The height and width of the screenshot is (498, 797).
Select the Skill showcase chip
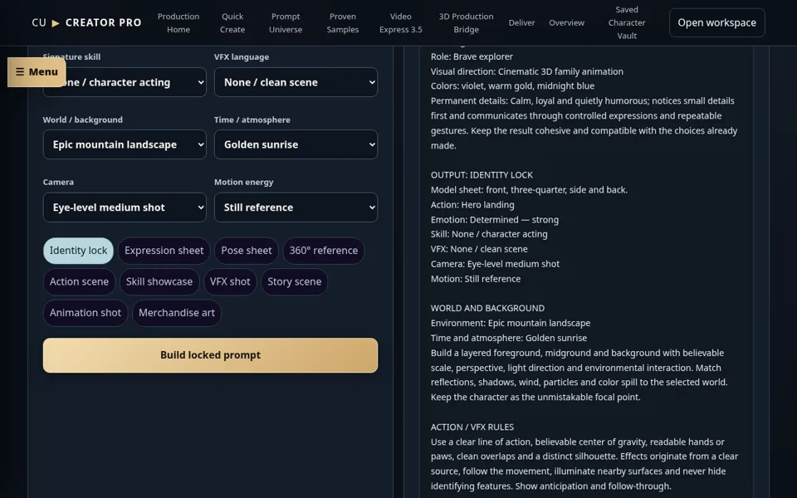159,281
